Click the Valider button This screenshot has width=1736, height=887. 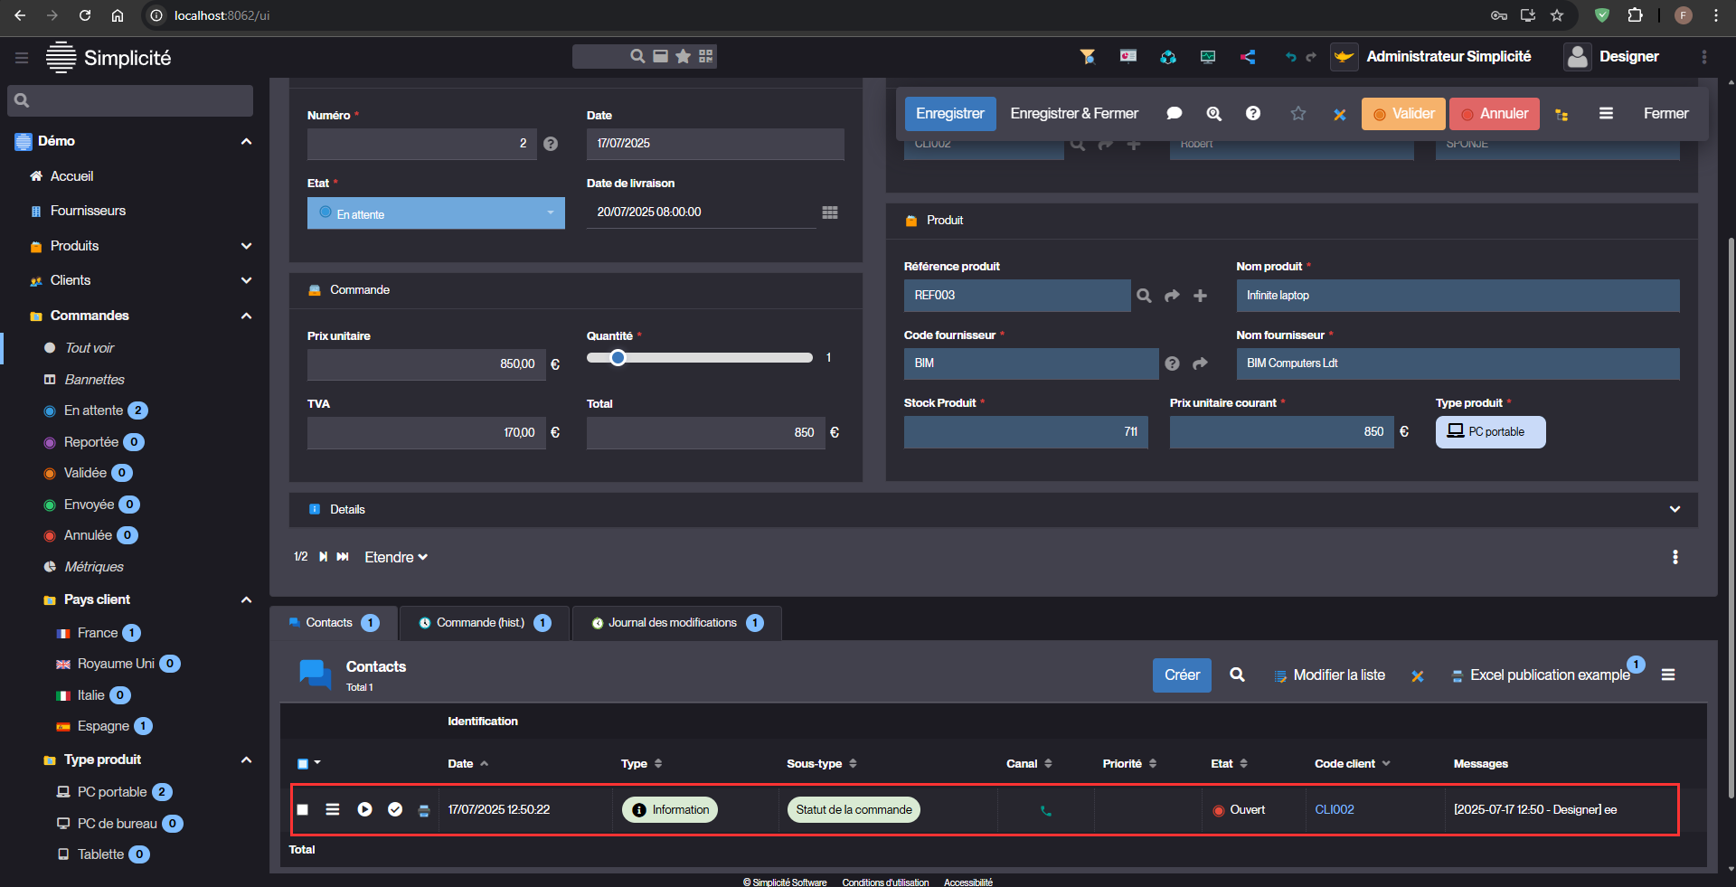[x=1402, y=114]
